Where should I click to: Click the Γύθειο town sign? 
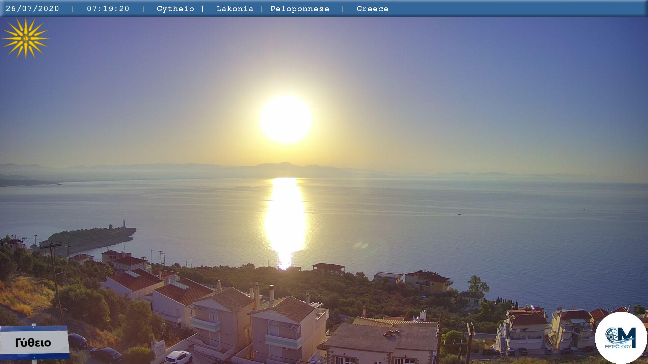click(34, 342)
